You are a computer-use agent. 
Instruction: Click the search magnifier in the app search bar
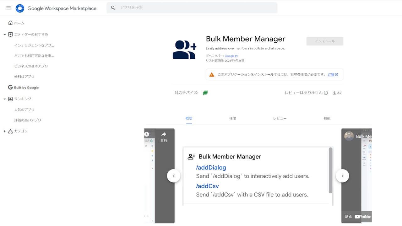tap(113, 8)
